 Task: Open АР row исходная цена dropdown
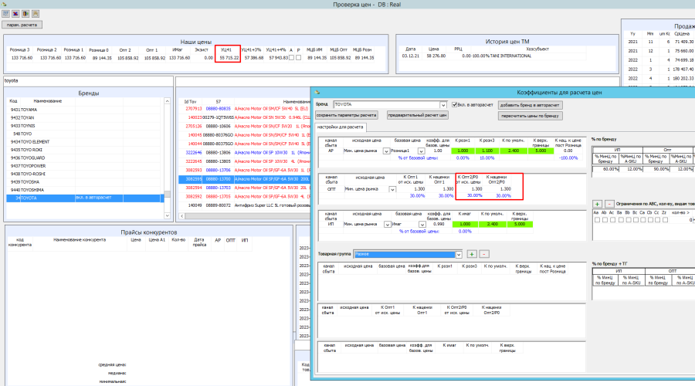386,151
